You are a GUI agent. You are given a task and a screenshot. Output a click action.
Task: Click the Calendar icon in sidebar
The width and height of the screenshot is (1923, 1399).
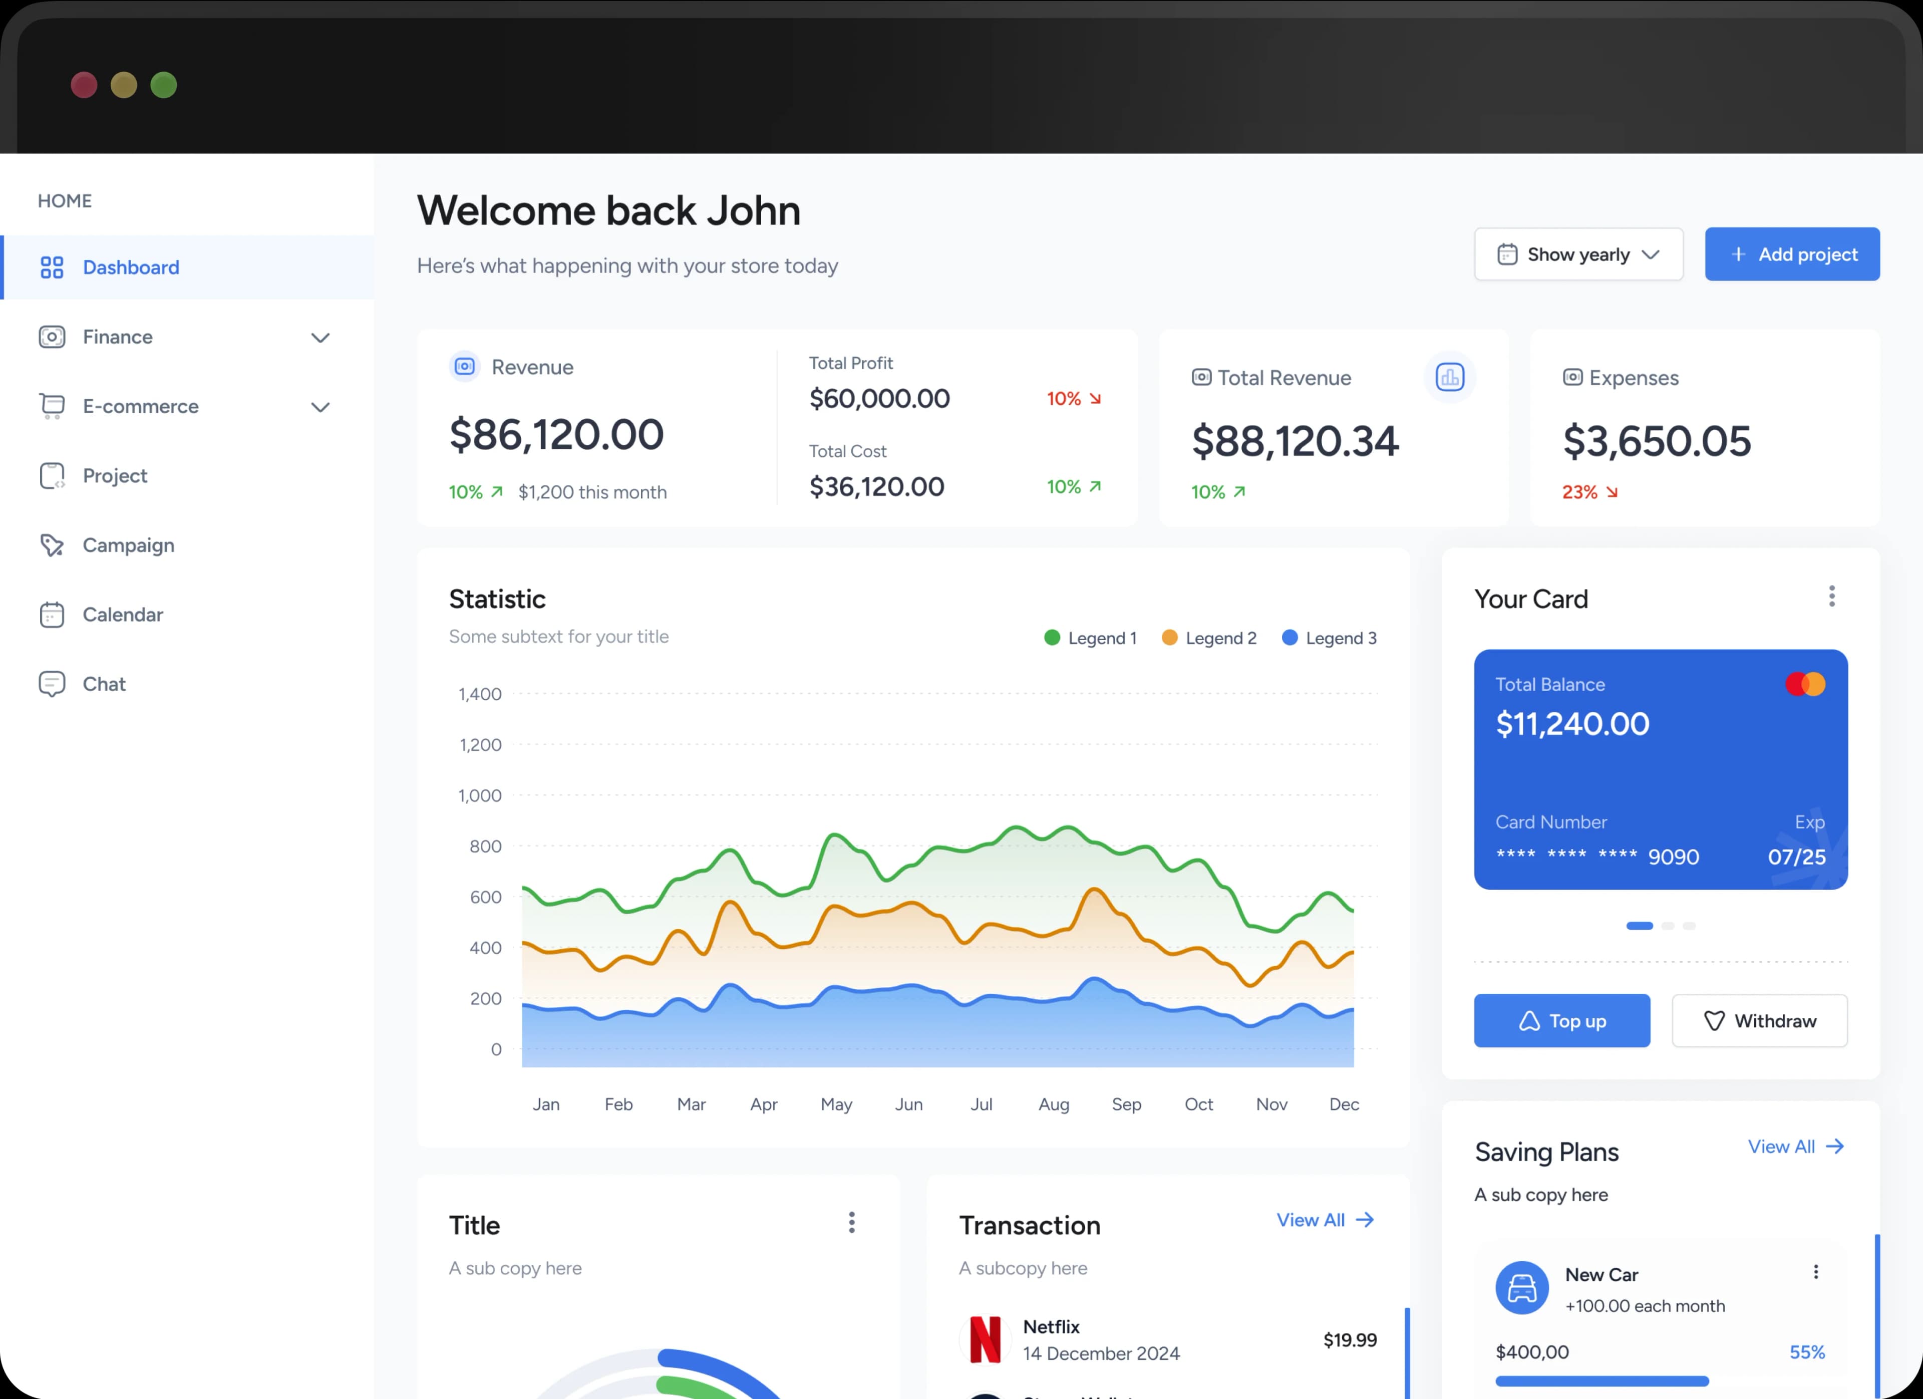[52, 615]
